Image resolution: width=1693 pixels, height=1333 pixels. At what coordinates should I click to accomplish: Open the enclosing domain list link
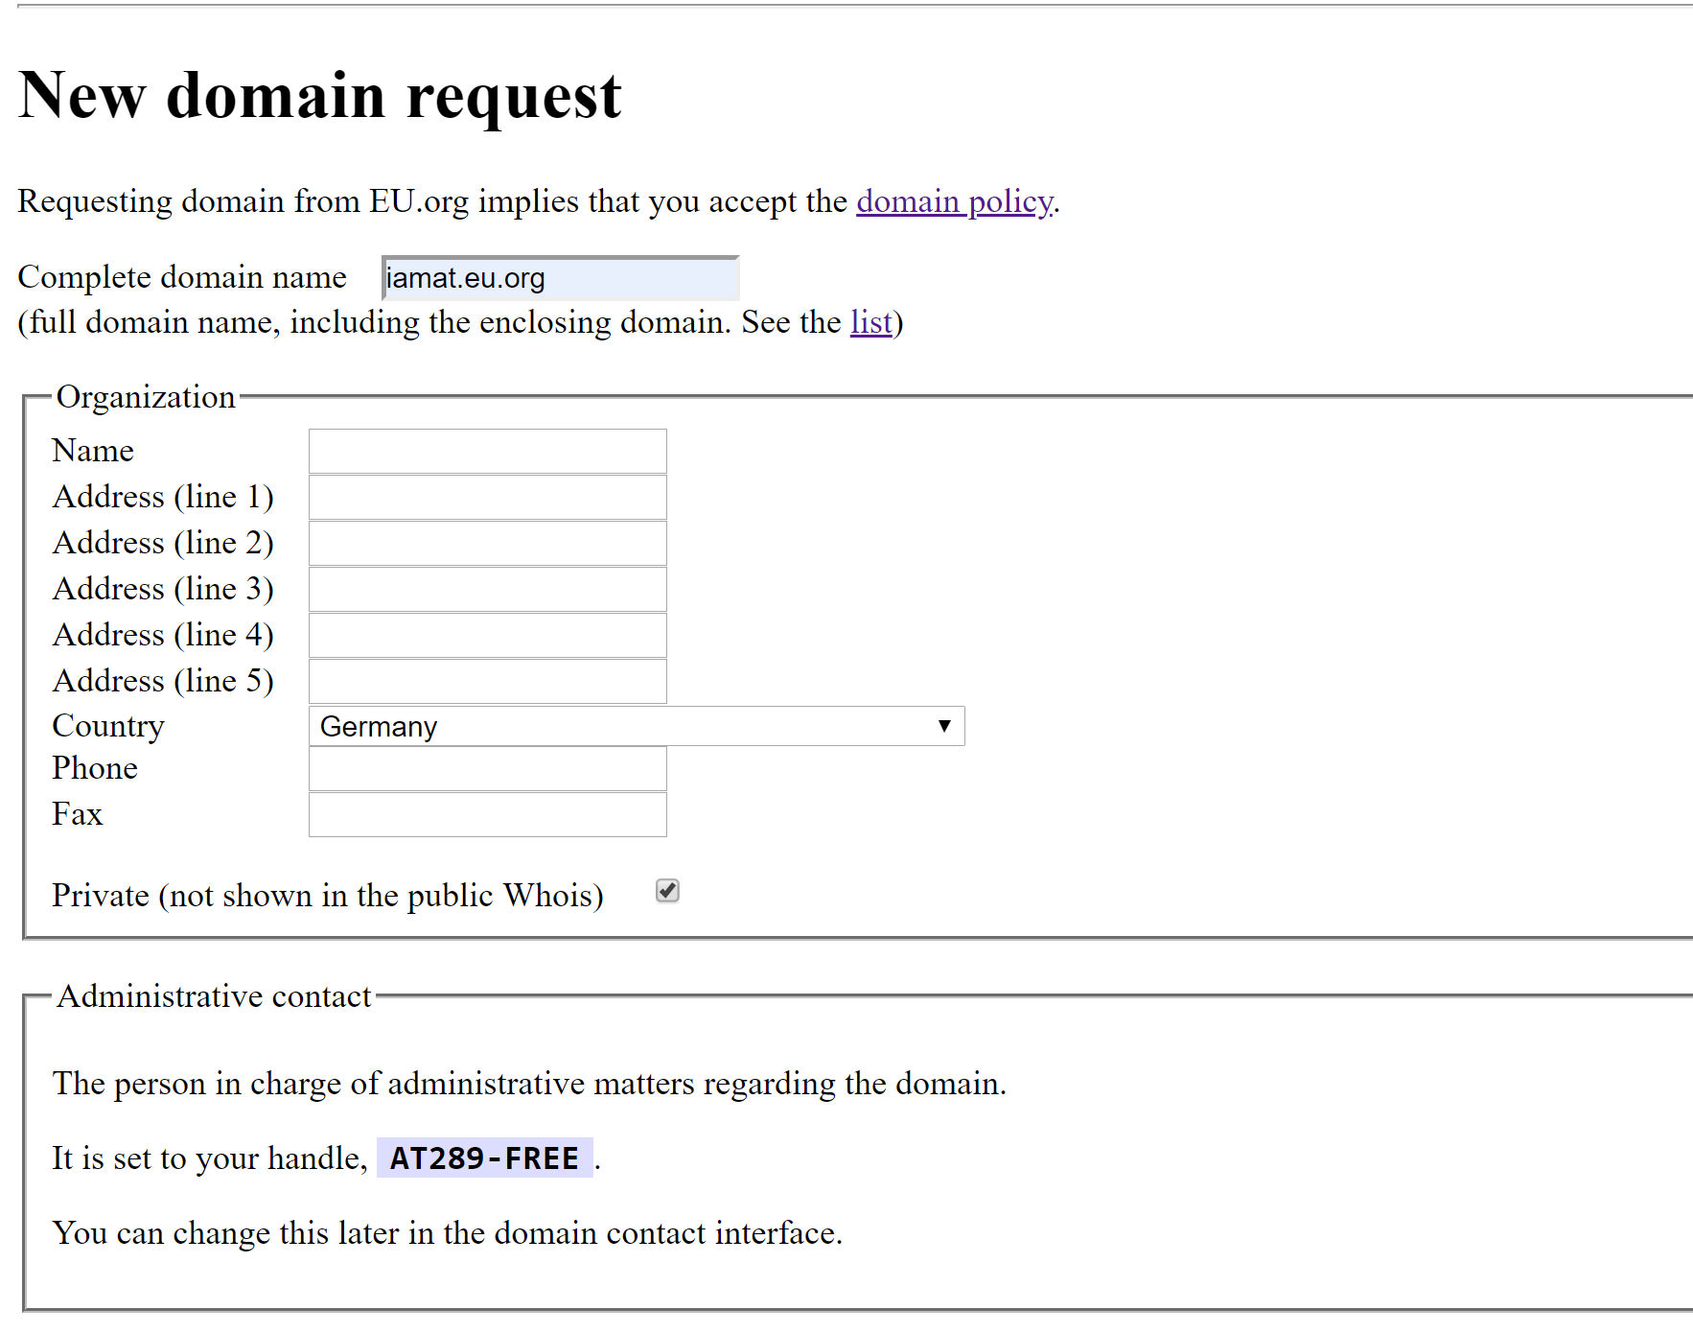[870, 322]
